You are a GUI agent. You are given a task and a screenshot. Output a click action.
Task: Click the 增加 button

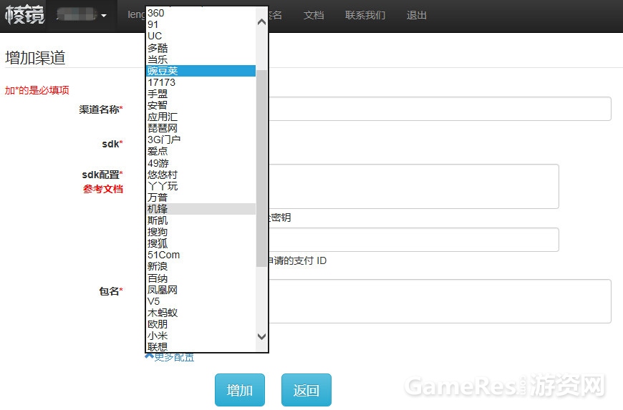click(x=240, y=390)
